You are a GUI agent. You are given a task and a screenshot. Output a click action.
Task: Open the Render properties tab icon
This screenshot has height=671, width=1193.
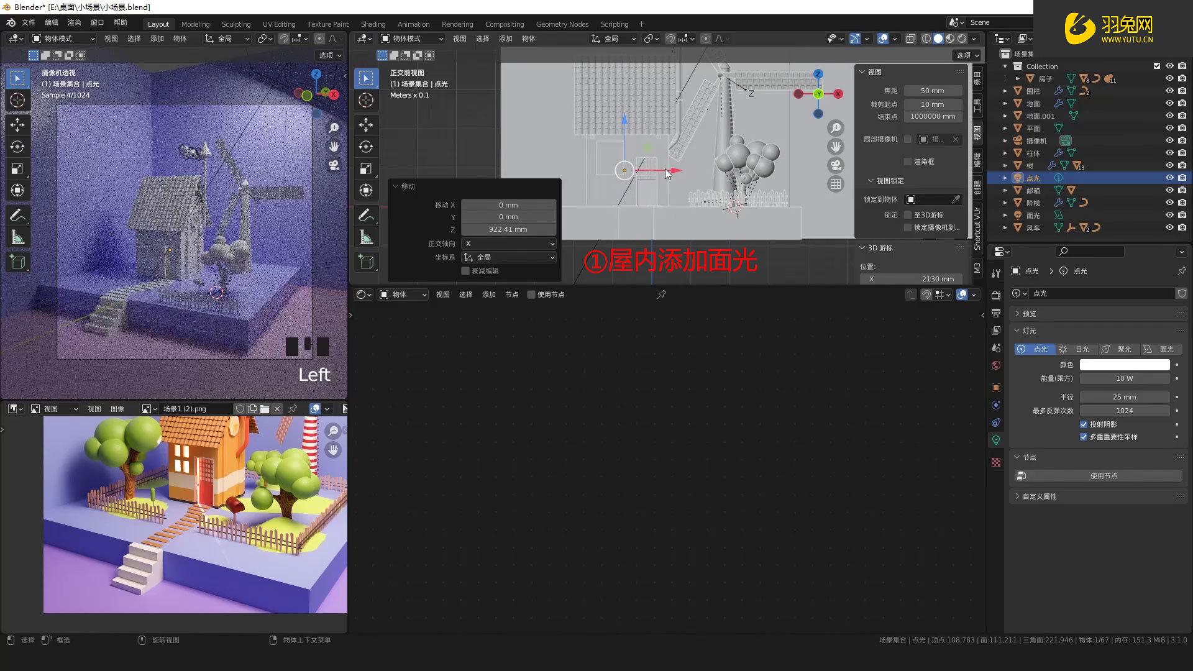pyautogui.click(x=996, y=295)
